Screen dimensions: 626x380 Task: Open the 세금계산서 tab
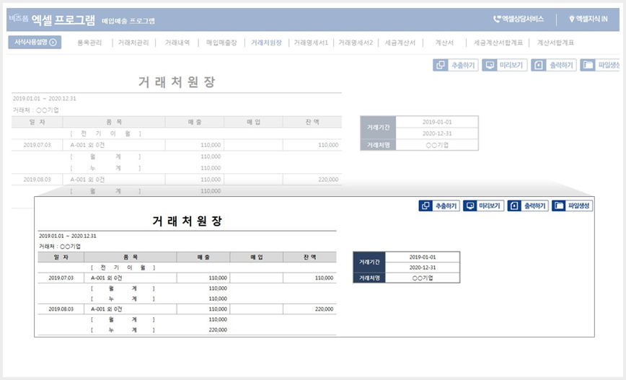tap(400, 43)
